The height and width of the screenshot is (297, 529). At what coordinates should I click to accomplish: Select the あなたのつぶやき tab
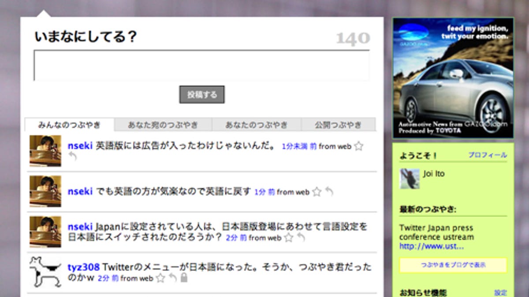tap(257, 125)
